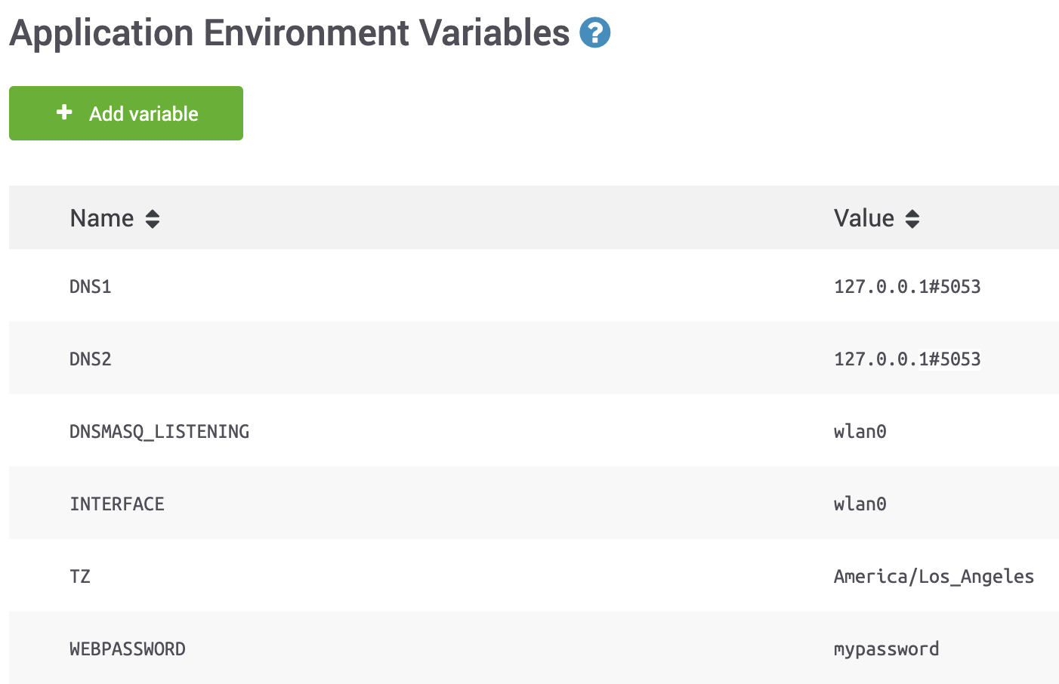This screenshot has width=1059, height=684.
Task: Select the TZ variable name
Action: tap(80, 577)
